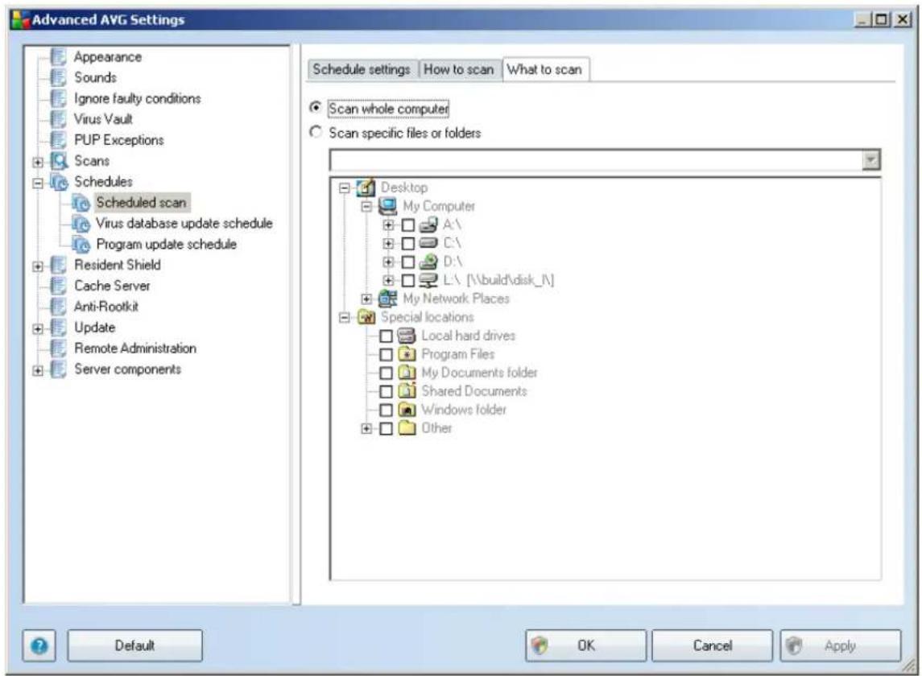Expand the Resident Shield node
This screenshot has width=922, height=676.
(x=38, y=266)
